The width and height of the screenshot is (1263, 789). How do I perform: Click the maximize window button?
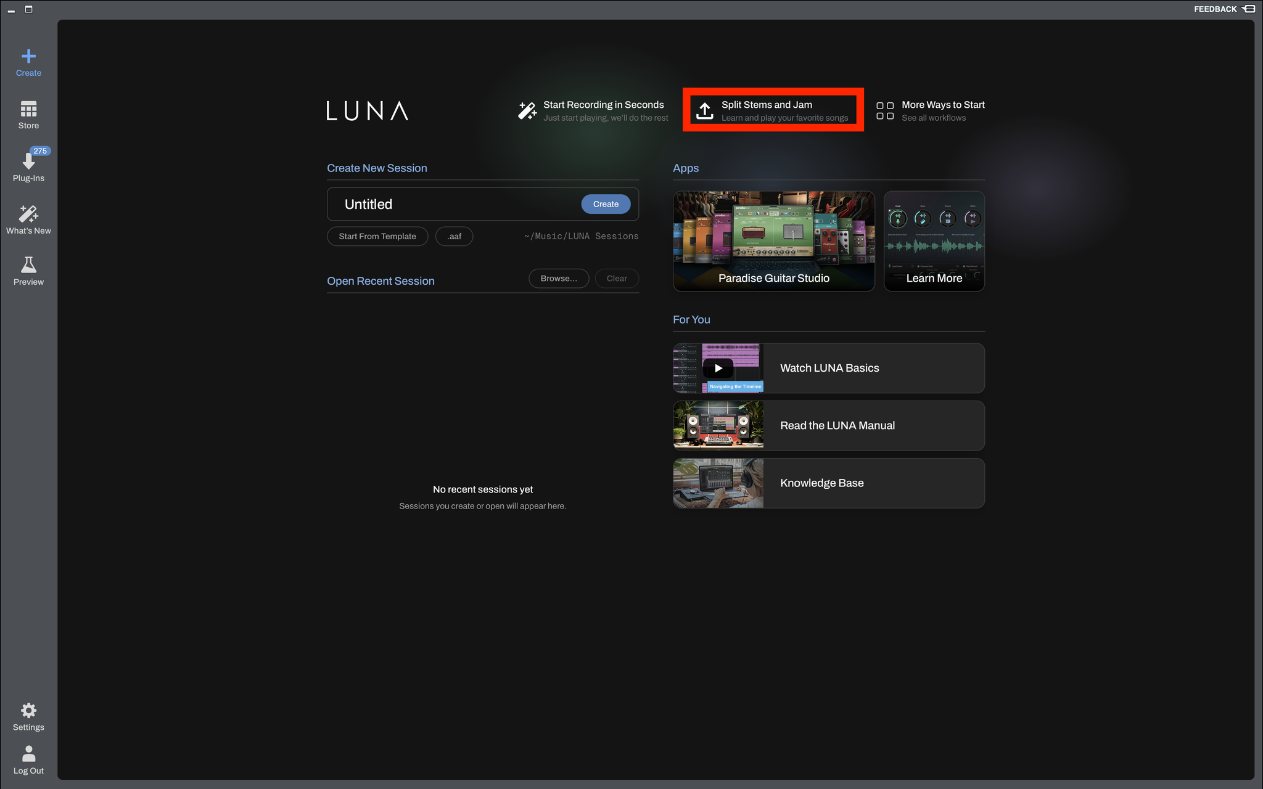click(x=28, y=9)
